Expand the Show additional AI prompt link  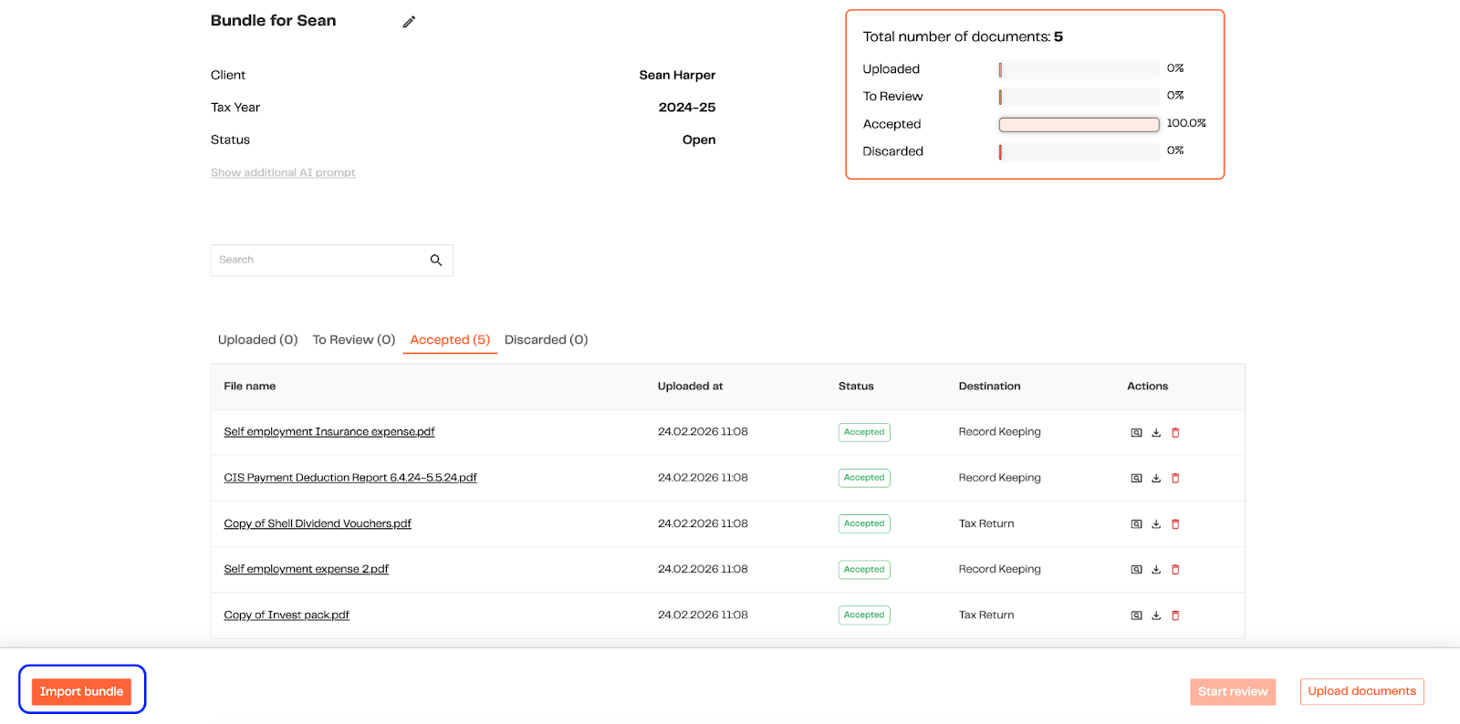point(283,172)
